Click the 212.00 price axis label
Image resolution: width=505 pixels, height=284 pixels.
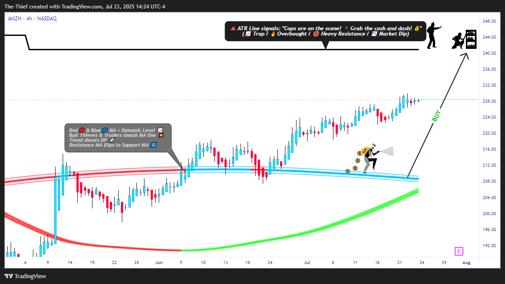click(489, 165)
